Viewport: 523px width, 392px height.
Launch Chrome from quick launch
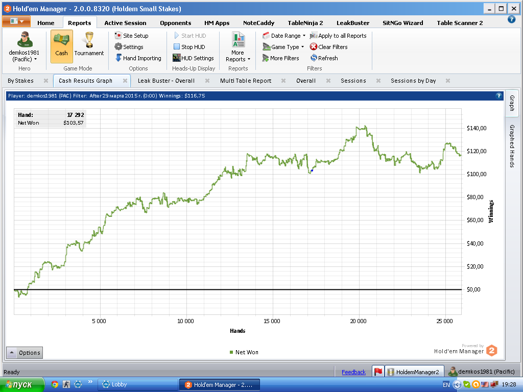pos(55,384)
